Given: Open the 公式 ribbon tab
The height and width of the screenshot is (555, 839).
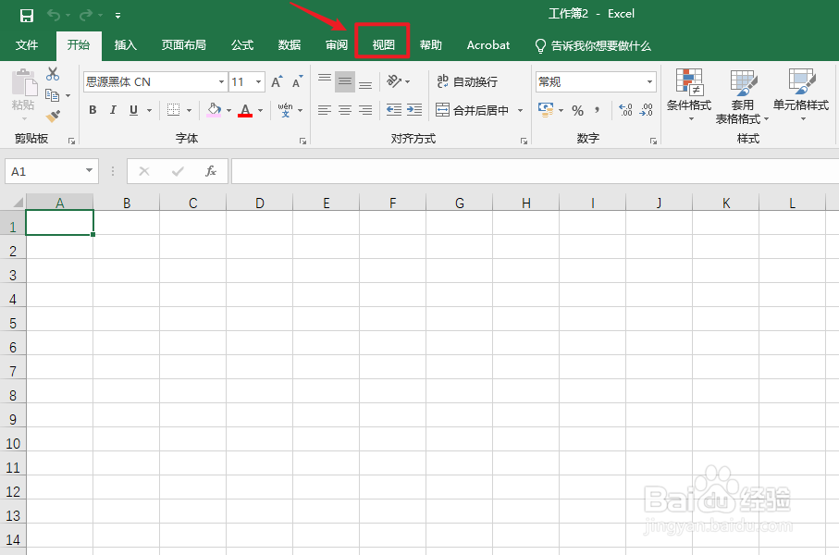Looking at the screenshot, I should [x=241, y=44].
